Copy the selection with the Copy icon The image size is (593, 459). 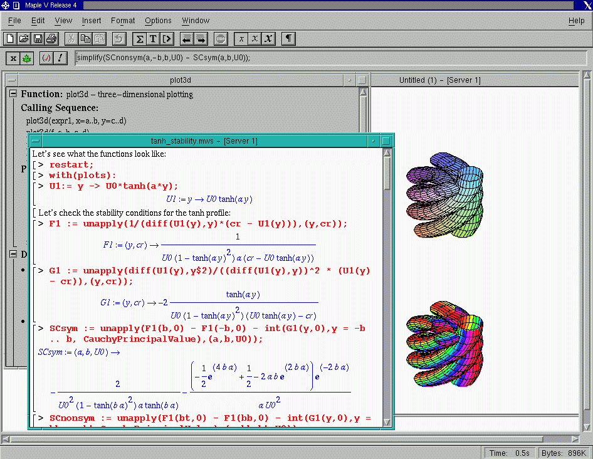[x=85, y=39]
